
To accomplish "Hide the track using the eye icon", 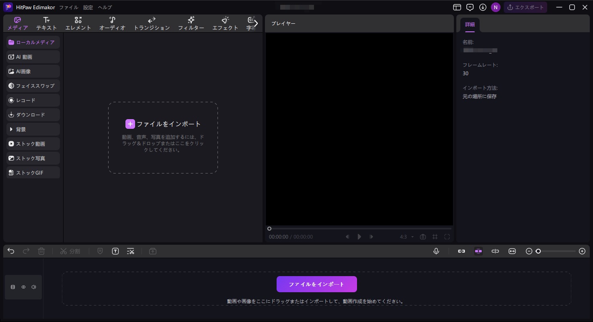I will (x=23, y=287).
